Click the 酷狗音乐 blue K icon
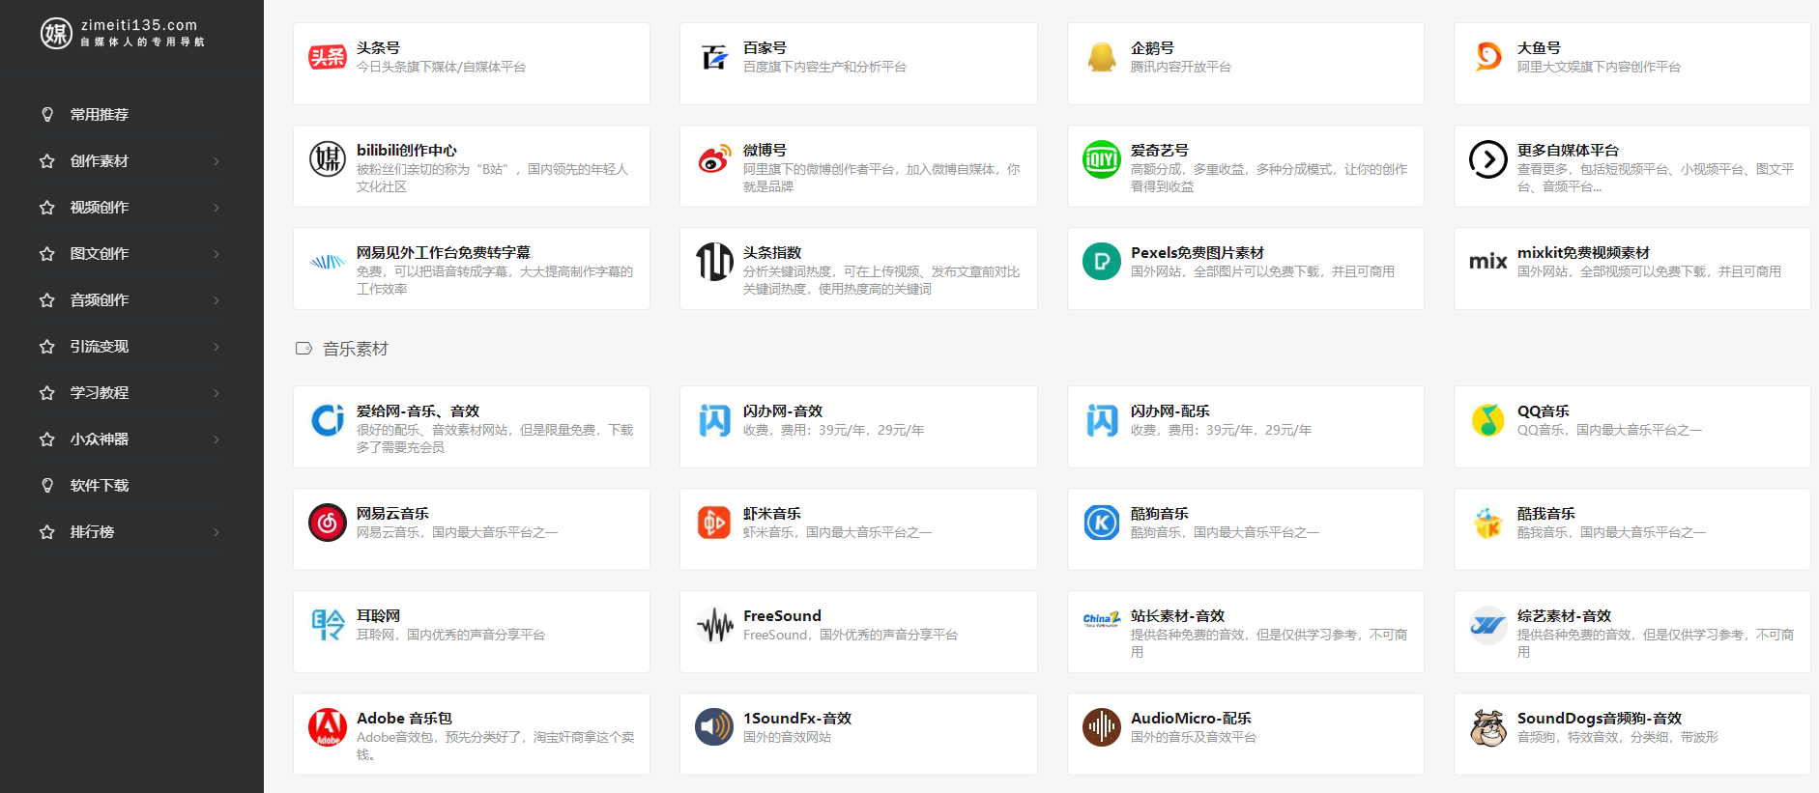1819x793 pixels. [1102, 523]
